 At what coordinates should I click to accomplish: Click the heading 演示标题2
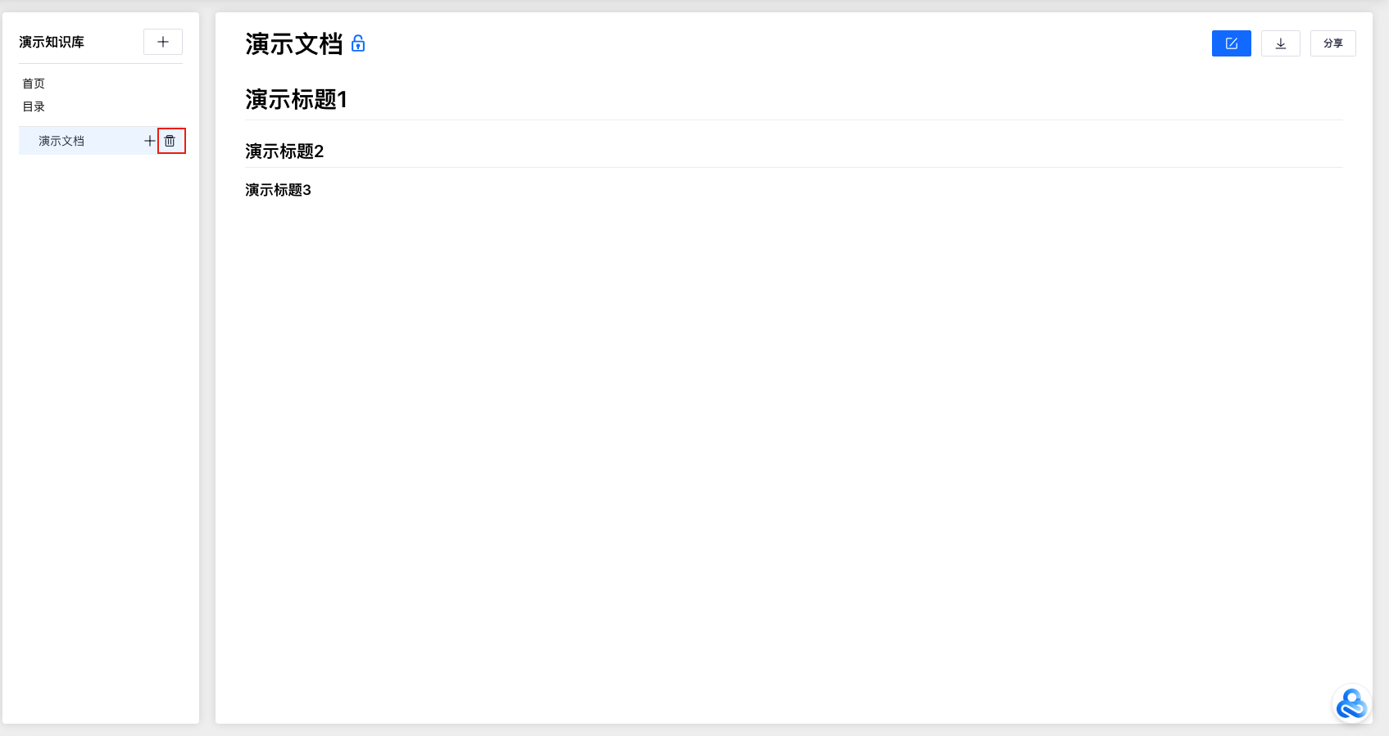point(284,151)
